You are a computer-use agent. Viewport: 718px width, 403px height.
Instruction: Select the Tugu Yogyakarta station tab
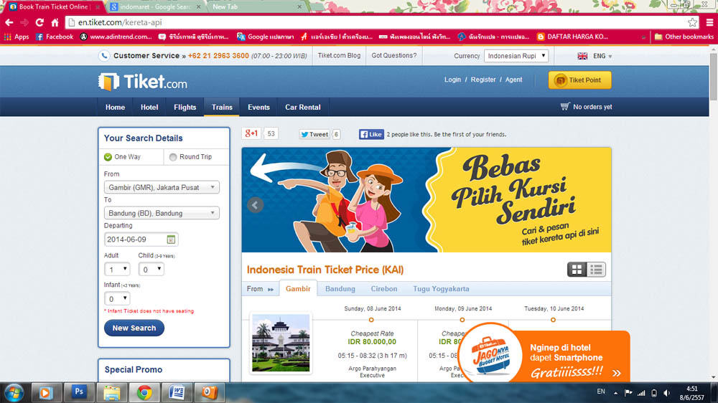pos(441,289)
